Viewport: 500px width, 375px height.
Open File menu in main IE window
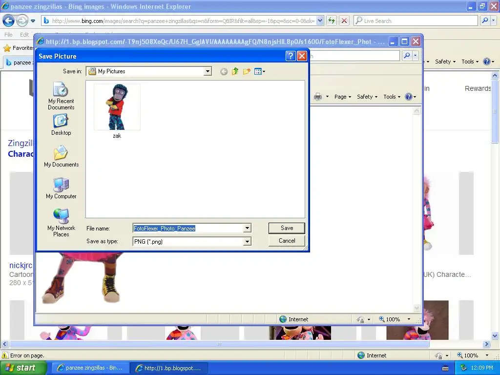[9, 35]
